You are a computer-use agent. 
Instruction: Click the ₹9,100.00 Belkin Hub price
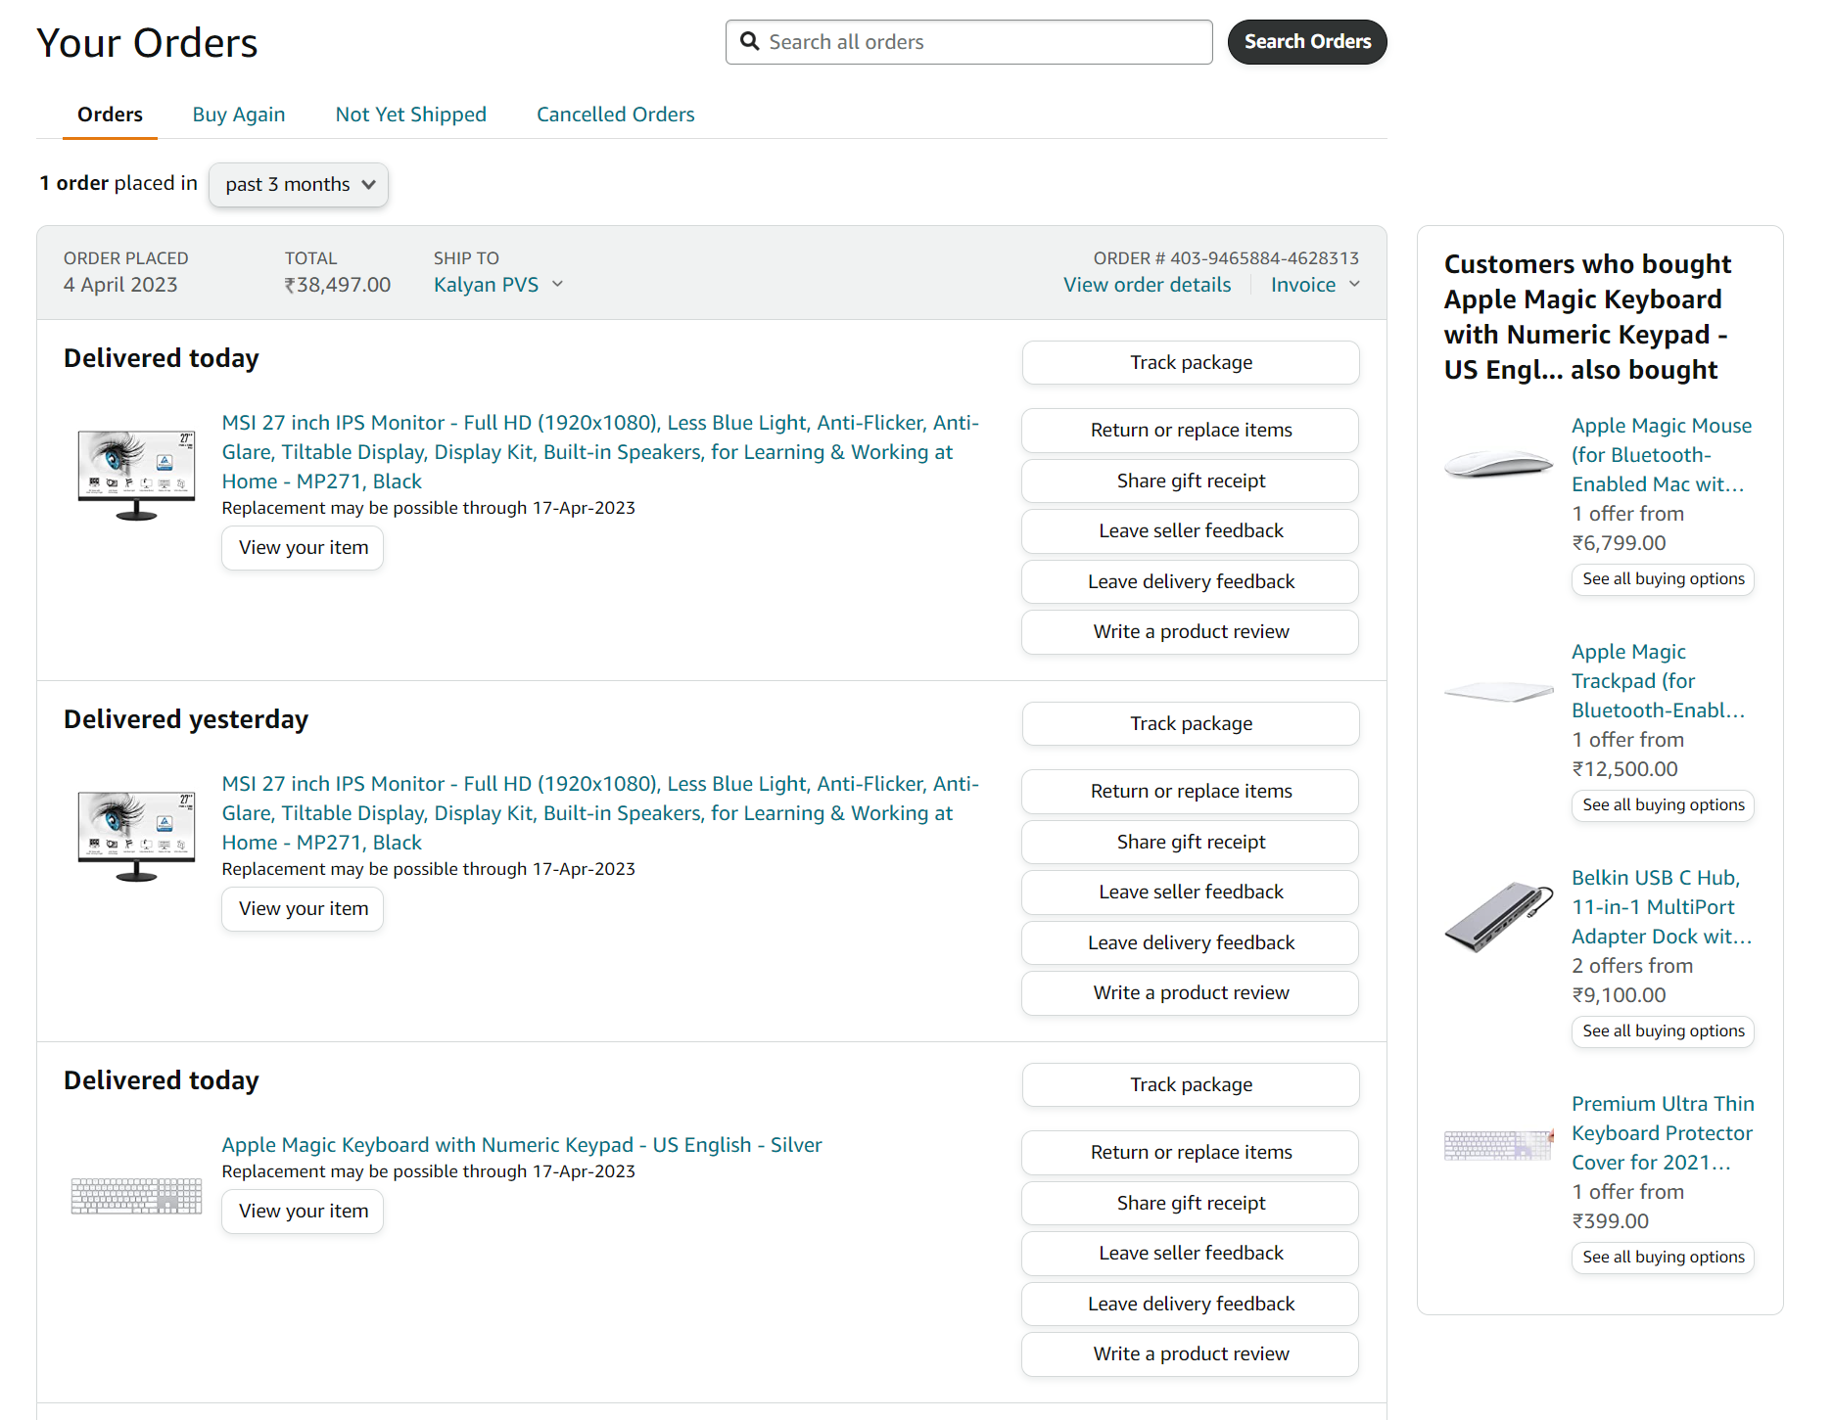(x=1619, y=995)
